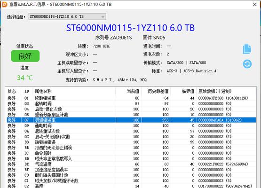Viewport: 261px width, 188px height.
Task: Click the S.M.A.R.T., 48bit LBA, NCQ features text
Action: [x=119, y=80]
